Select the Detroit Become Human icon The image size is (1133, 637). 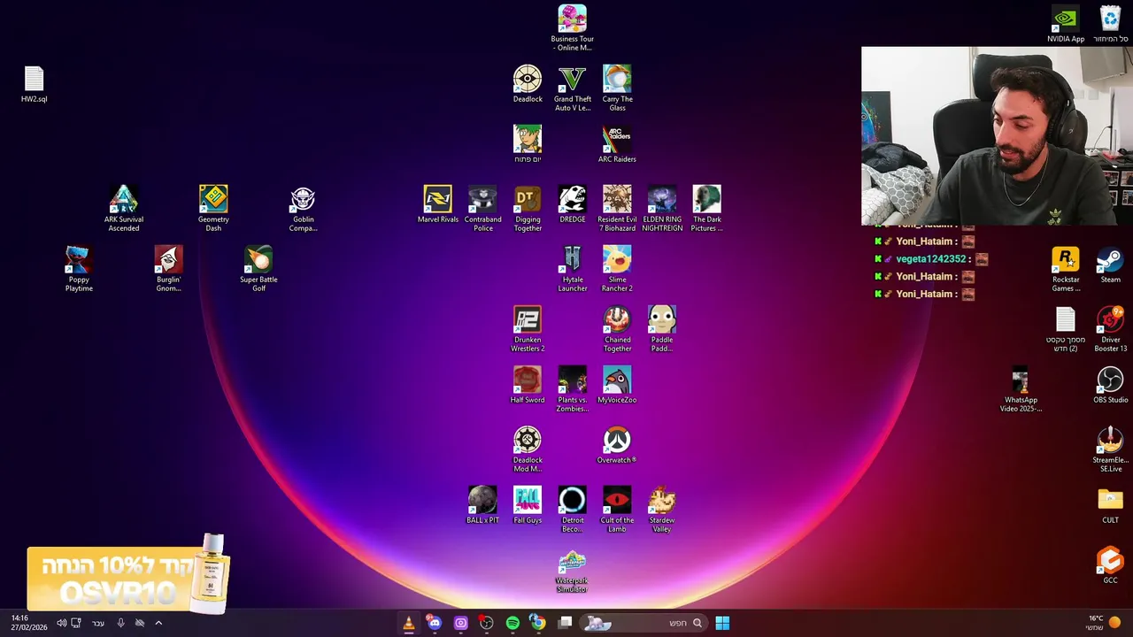pyautogui.click(x=573, y=510)
